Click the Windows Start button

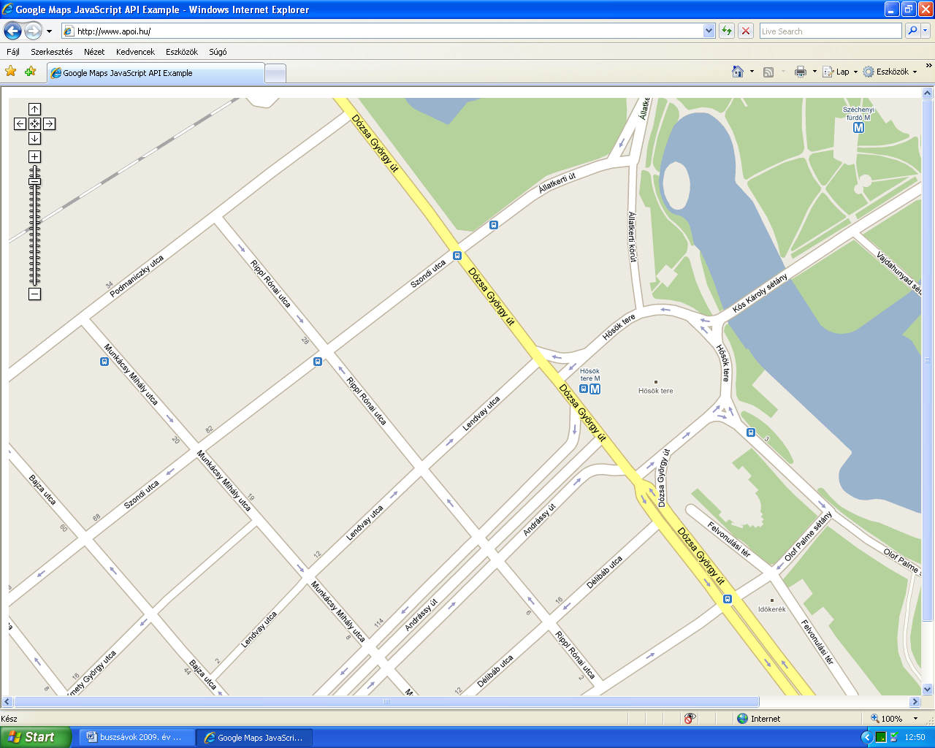[x=36, y=737]
